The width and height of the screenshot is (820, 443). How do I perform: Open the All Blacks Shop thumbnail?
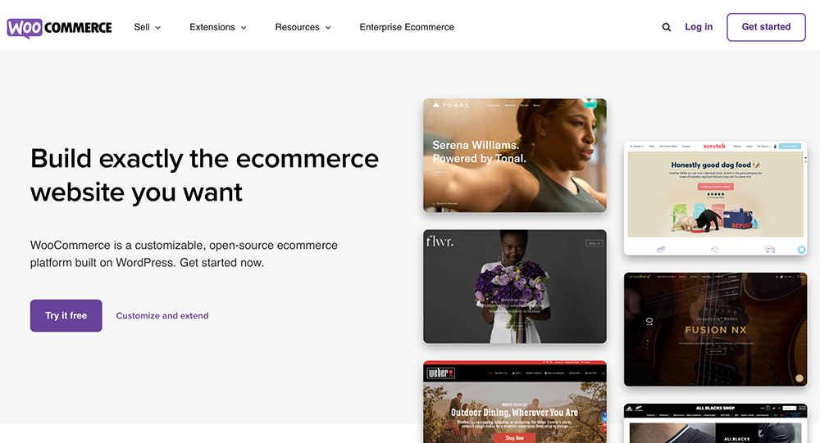(x=715, y=423)
